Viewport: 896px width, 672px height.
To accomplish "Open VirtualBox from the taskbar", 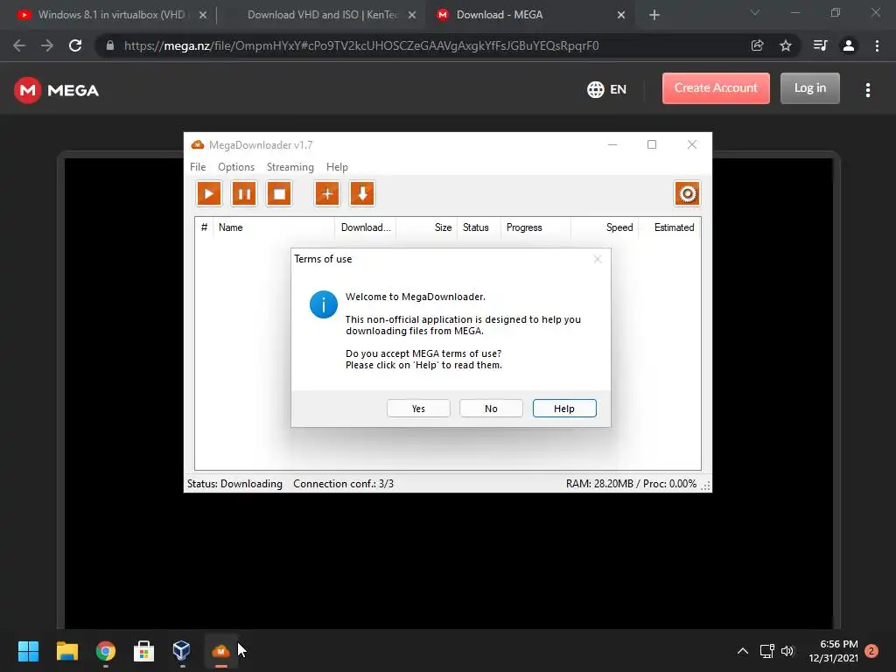I will pyautogui.click(x=182, y=651).
